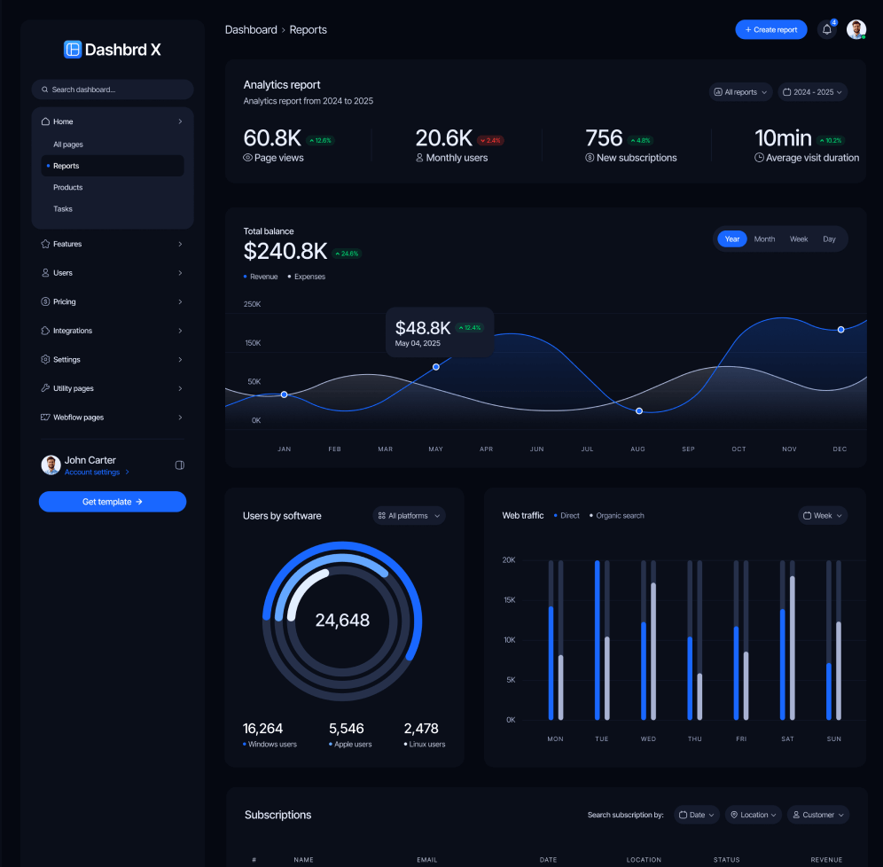Click the Create report button
This screenshot has height=867, width=883.
(x=770, y=29)
